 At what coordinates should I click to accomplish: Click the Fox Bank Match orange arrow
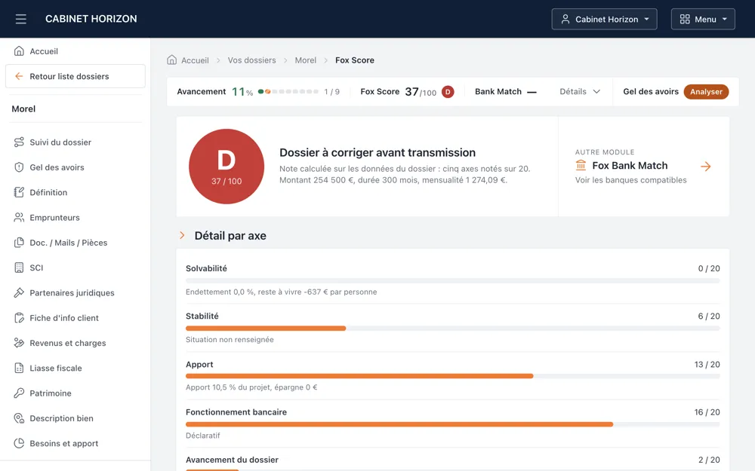[x=705, y=167]
